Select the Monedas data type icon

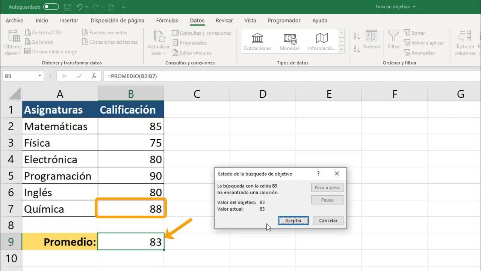point(289,40)
